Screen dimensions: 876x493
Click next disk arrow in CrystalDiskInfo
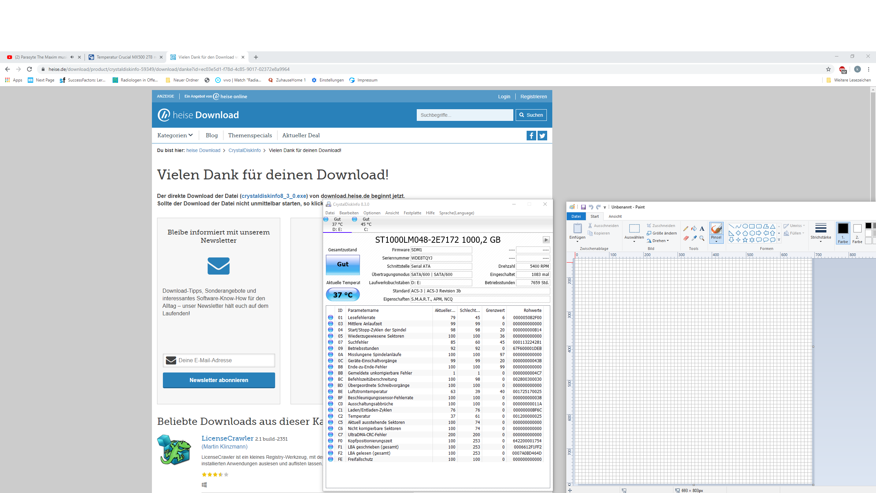tap(546, 240)
